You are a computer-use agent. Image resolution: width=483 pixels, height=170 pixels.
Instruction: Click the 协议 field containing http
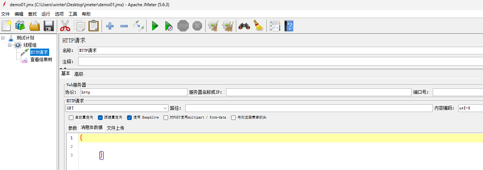tap(134, 92)
